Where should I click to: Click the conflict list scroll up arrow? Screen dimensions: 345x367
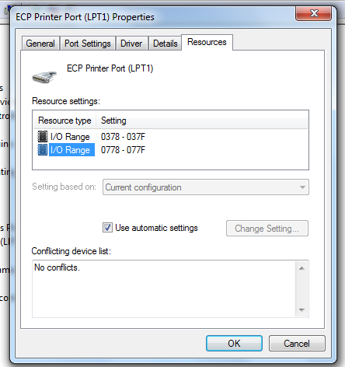(301, 268)
